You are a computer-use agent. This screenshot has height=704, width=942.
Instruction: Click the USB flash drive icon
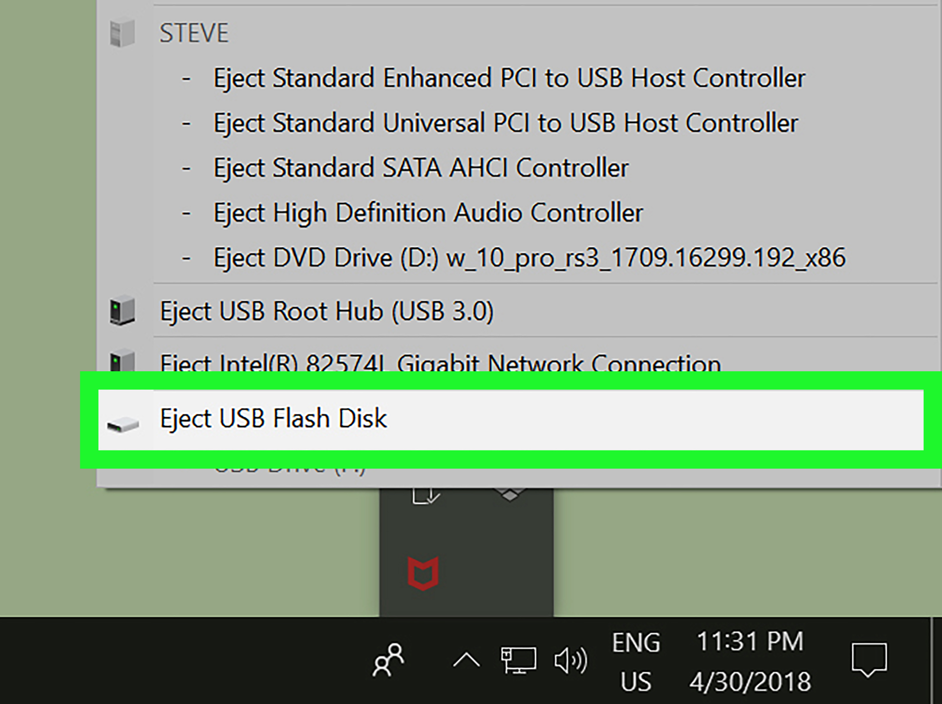(123, 424)
